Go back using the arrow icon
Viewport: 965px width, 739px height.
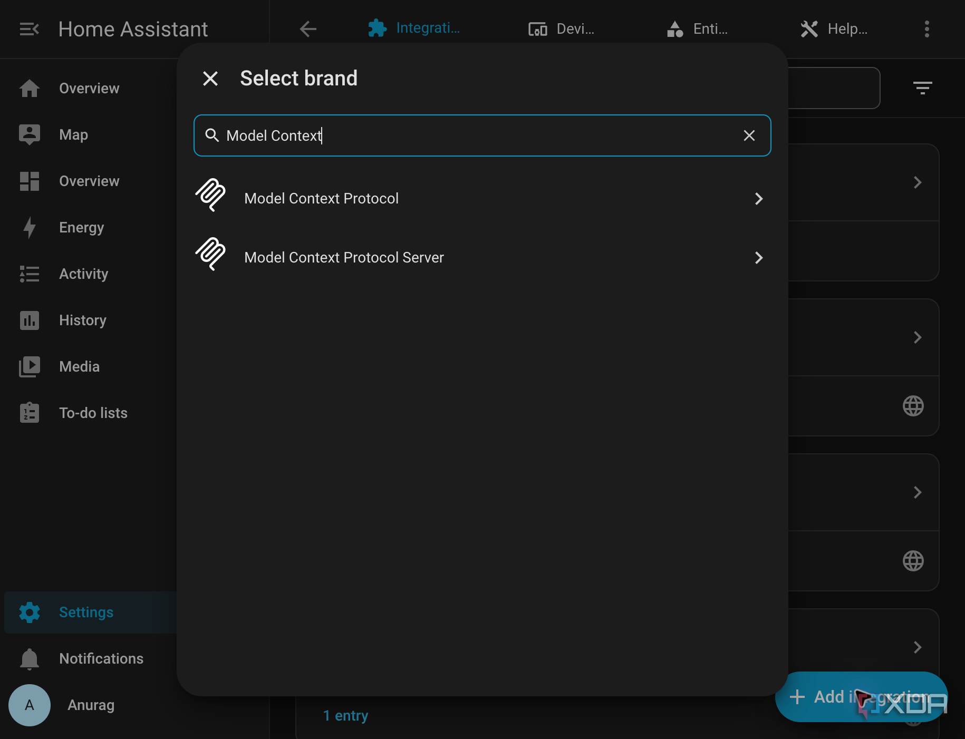point(308,29)
